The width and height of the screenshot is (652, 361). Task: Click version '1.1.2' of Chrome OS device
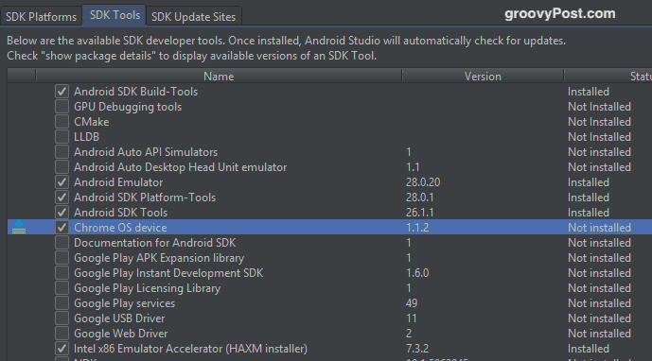click(417, 228)
